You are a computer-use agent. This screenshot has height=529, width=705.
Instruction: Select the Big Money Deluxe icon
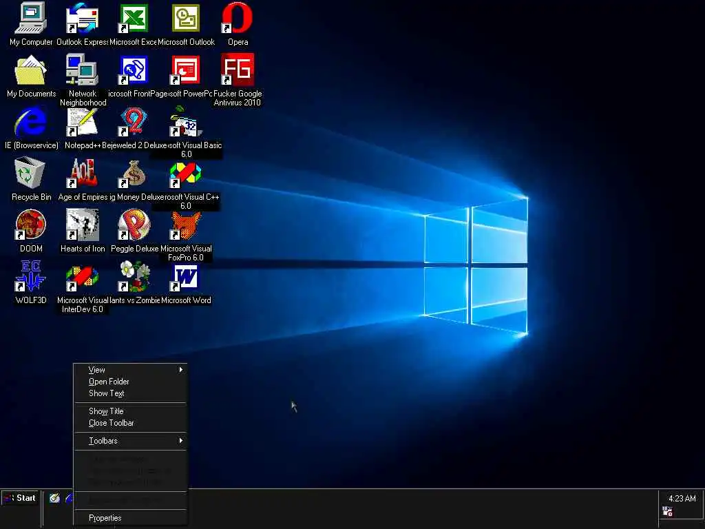coord(134,174)
